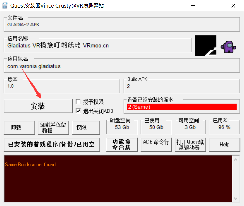The width and height of the screenshot is (244, 206).
Task: Enable the 授予权限 checkbox
Action: [x=78, y=101]
